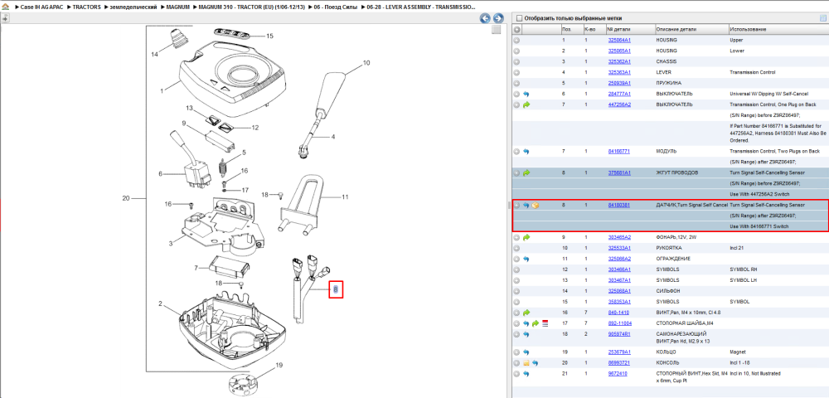The image size is (829, 398).
Task: Open breadcrumb 'TRACTORS'
Action: click(x=87, y=7)
